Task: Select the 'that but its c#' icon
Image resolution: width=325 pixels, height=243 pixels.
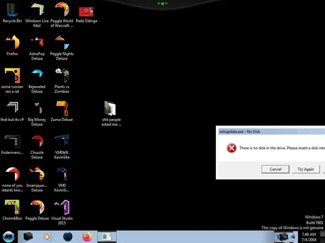Action: coord(12,112)
